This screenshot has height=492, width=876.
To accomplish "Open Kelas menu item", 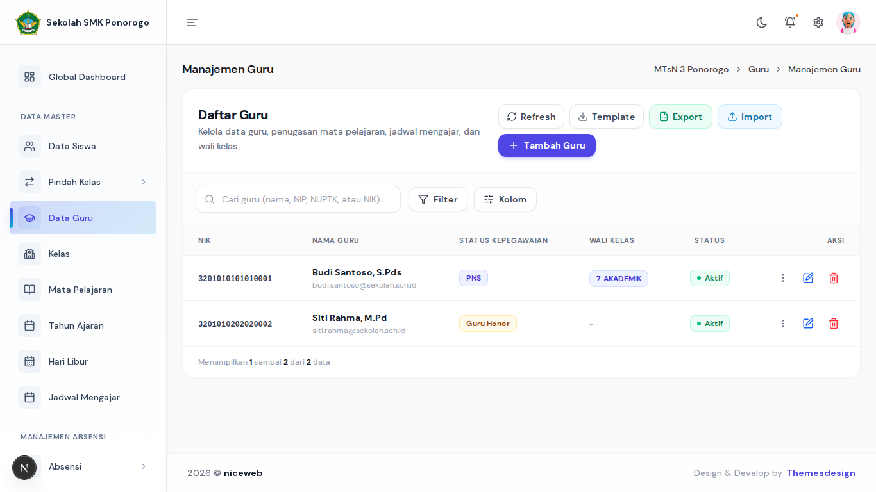I will click(x=83, y=254).
